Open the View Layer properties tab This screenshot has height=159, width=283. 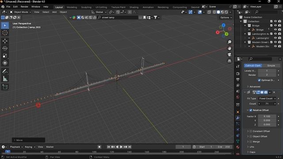tap(238, 85)
